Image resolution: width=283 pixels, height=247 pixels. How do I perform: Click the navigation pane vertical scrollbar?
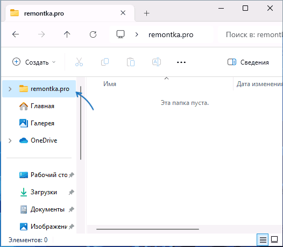tap(81, 123)
